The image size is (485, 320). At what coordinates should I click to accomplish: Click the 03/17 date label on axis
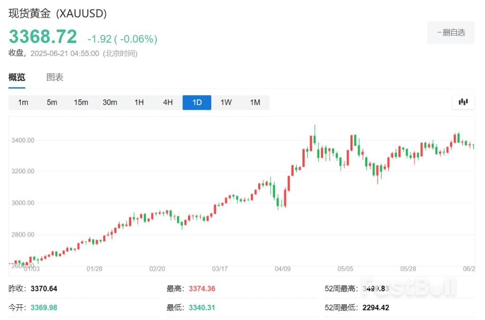(220, 269)
